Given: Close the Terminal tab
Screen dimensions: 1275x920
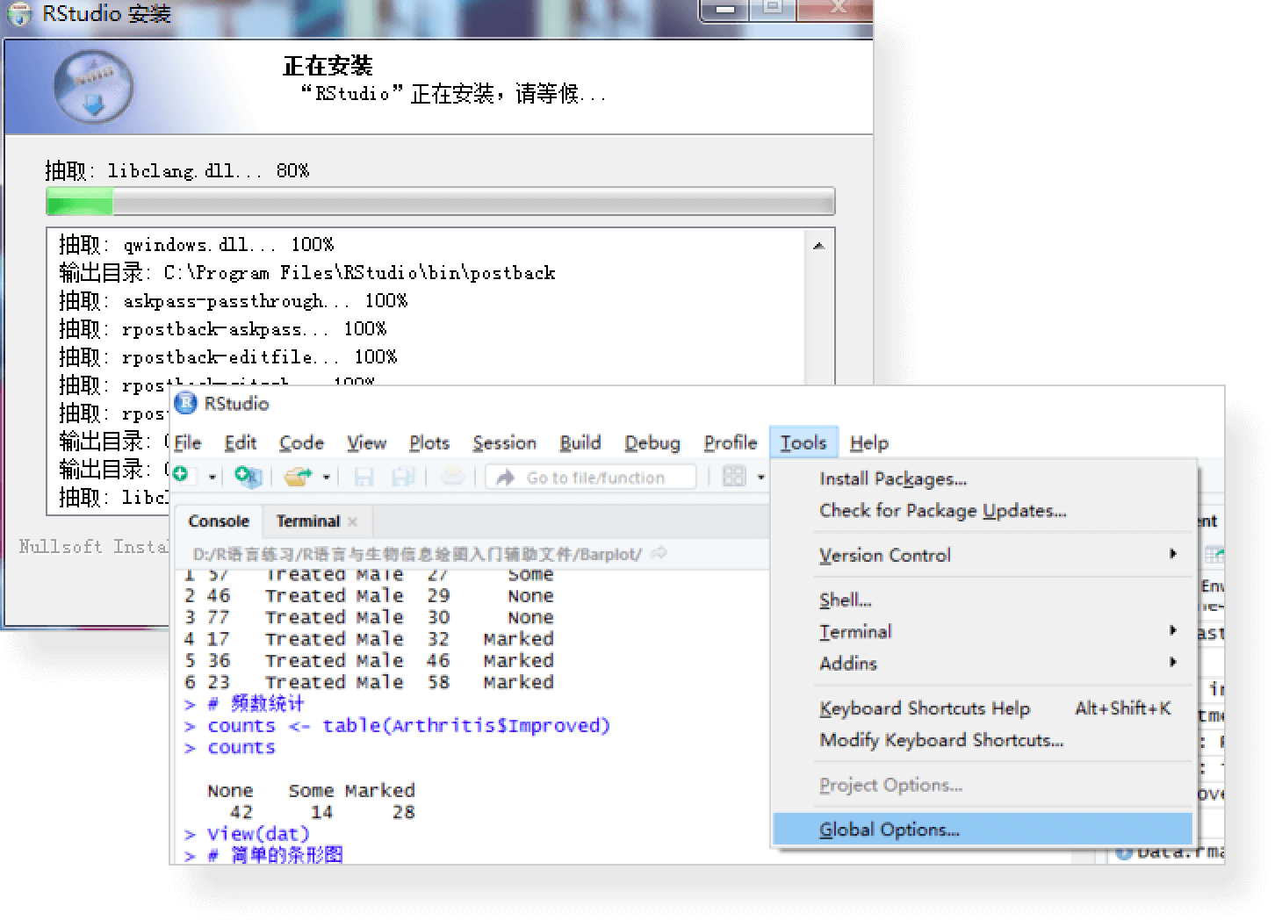Looking at the screenshot, I should point(353,521).
